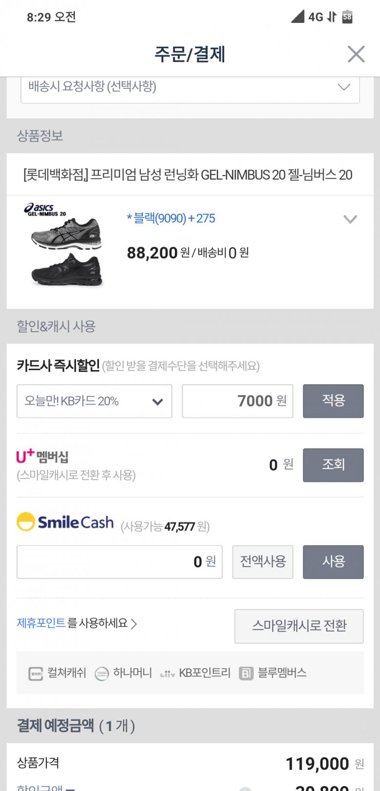Open the 제휴포인트를 사용하세요 link
This screenshot has height=791, width=380.
point(77,623)
